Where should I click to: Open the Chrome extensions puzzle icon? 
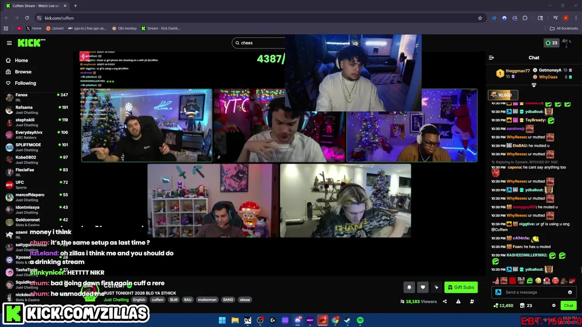point(525,18)
